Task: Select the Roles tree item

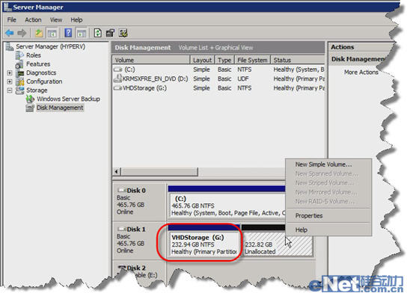Action: click(34, 55)
